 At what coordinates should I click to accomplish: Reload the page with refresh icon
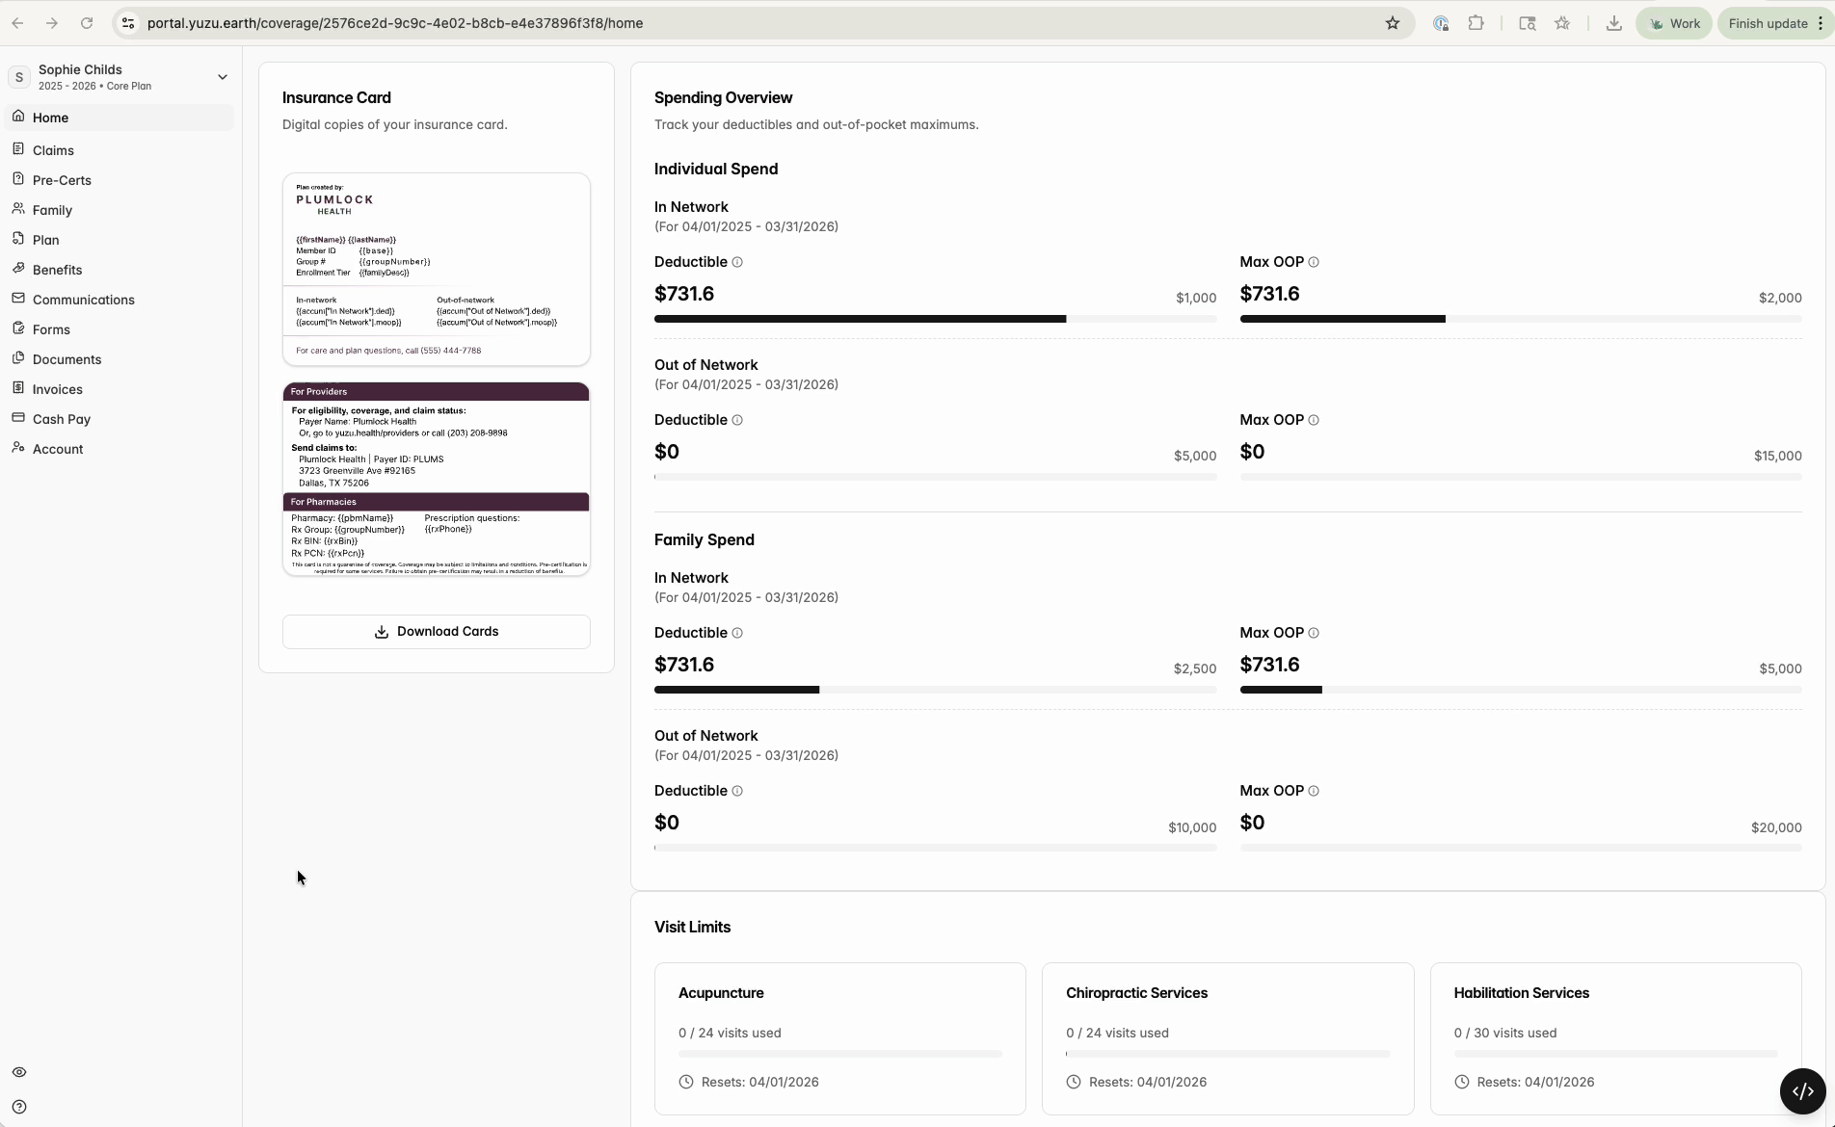coord(87,23)
